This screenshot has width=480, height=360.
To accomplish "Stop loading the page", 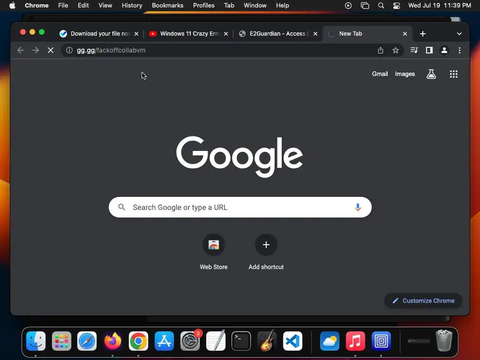I will (51, 50).
